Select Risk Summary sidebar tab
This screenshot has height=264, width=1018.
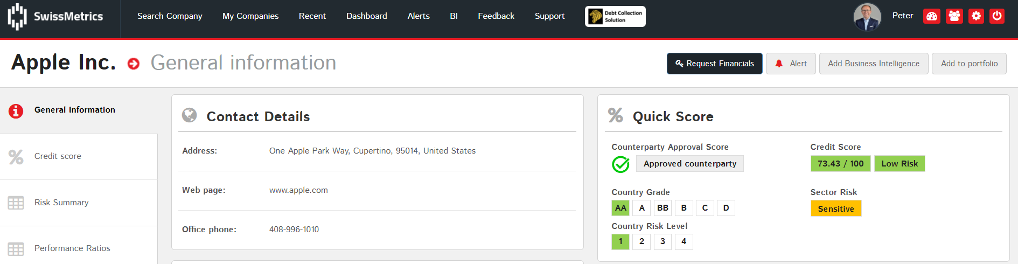click(79, 203)
